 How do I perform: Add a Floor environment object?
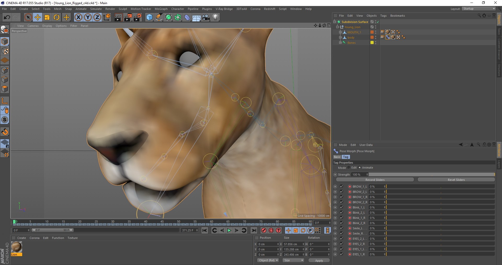coord(197,17)
